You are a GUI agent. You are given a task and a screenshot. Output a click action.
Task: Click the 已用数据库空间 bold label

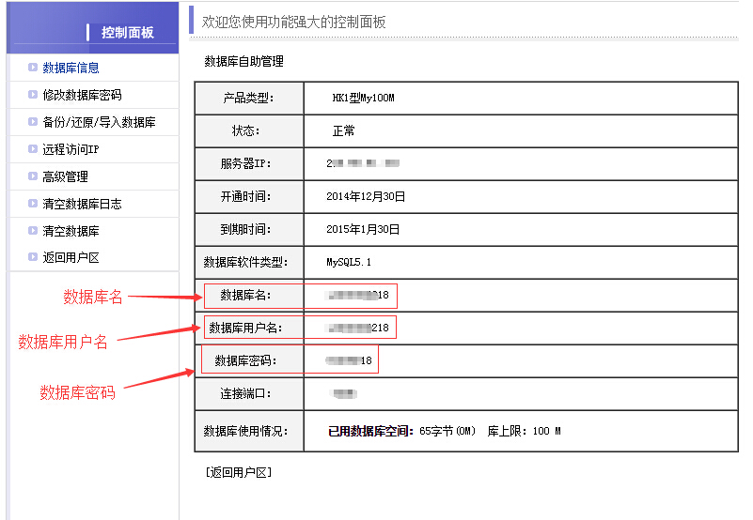370,431
